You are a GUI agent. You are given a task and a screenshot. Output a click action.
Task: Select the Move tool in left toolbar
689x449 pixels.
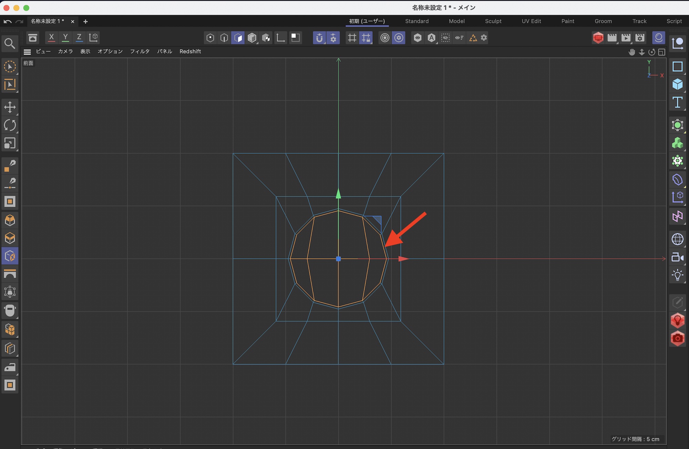[x=10, y=107]
